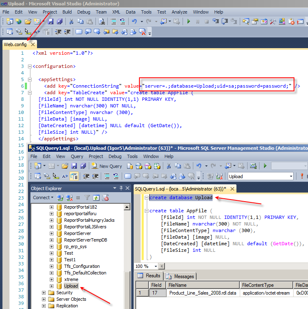Click Open File icon in Management Studio toolbar
Viewport: 308px width, 309px height.
point(65,166)
